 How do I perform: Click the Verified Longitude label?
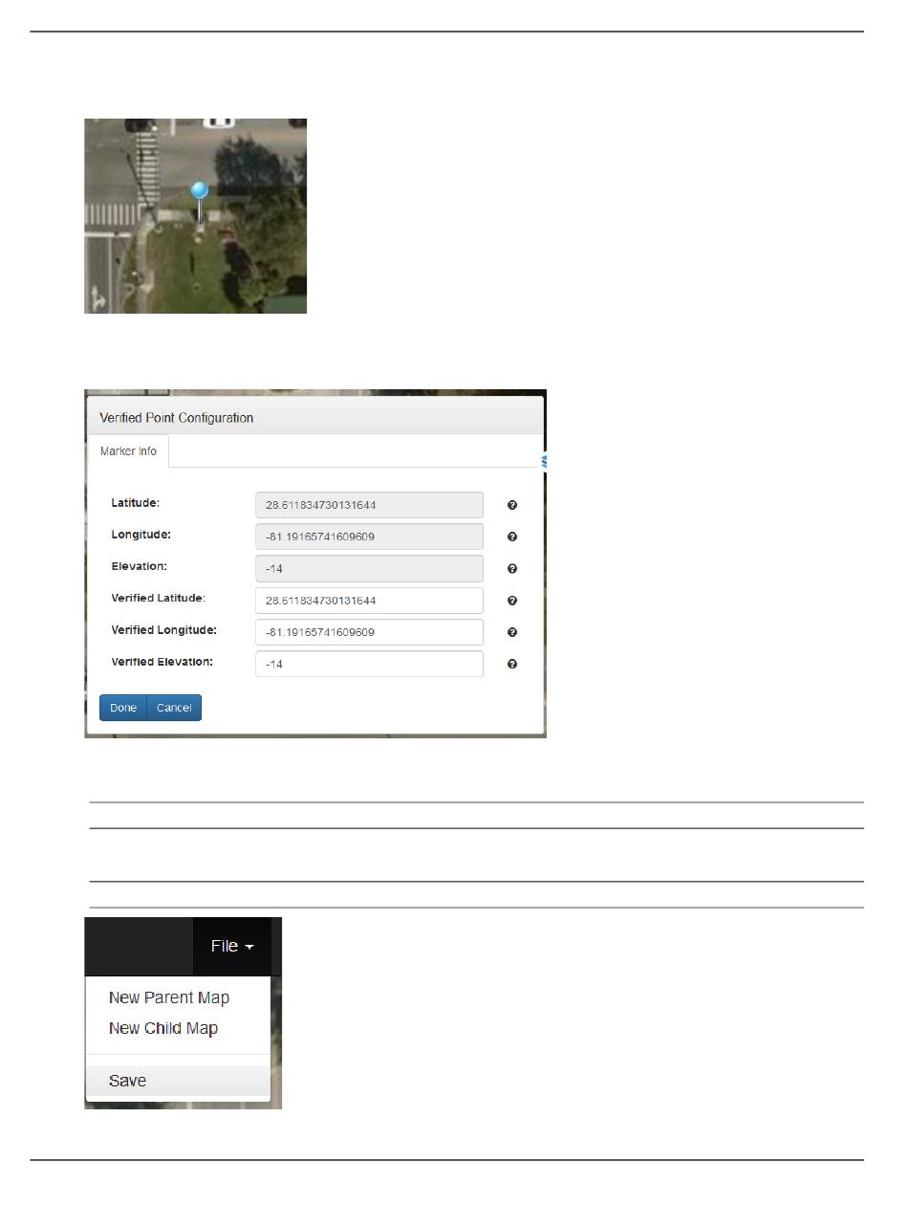tap(164, 630)
